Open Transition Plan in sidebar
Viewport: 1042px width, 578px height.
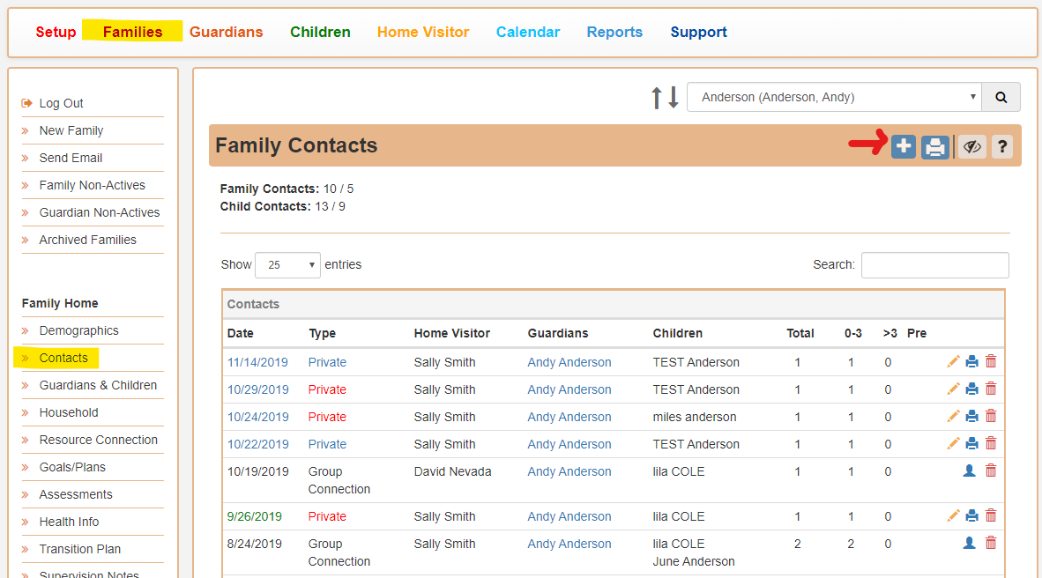tap(79, 548)
